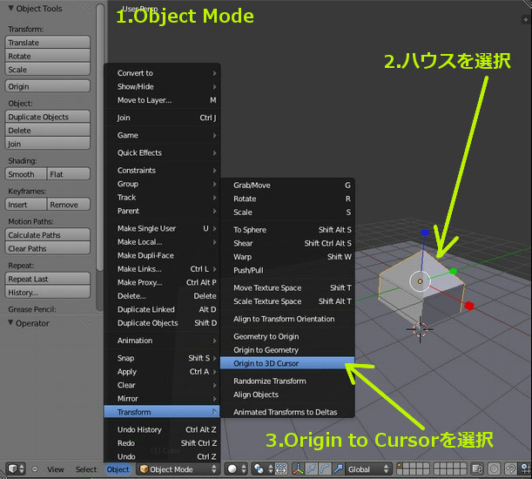
Task: Choose Origin to 3D Cursor
Action: point(287,363)
